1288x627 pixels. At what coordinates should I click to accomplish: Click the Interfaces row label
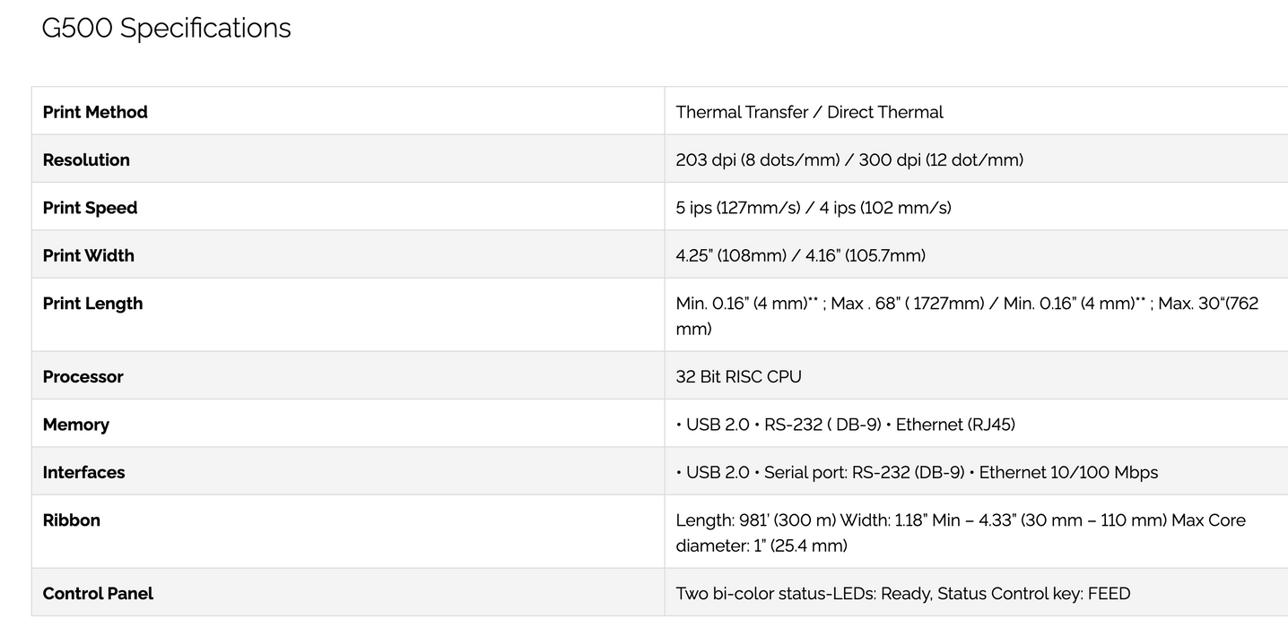[83, 472]
